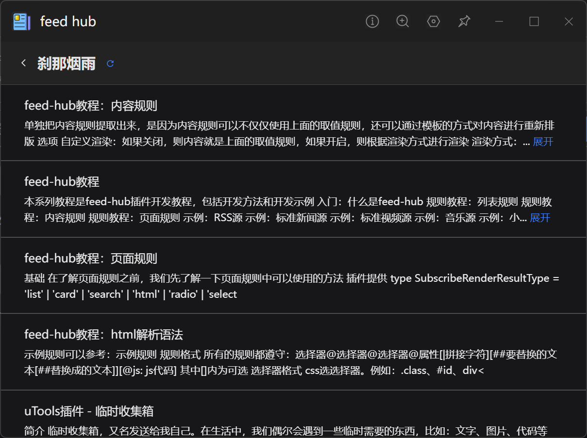The image size is (587, 438).
Task: Open article feed-hub教程：html解析语法
Action: [104, 334]
